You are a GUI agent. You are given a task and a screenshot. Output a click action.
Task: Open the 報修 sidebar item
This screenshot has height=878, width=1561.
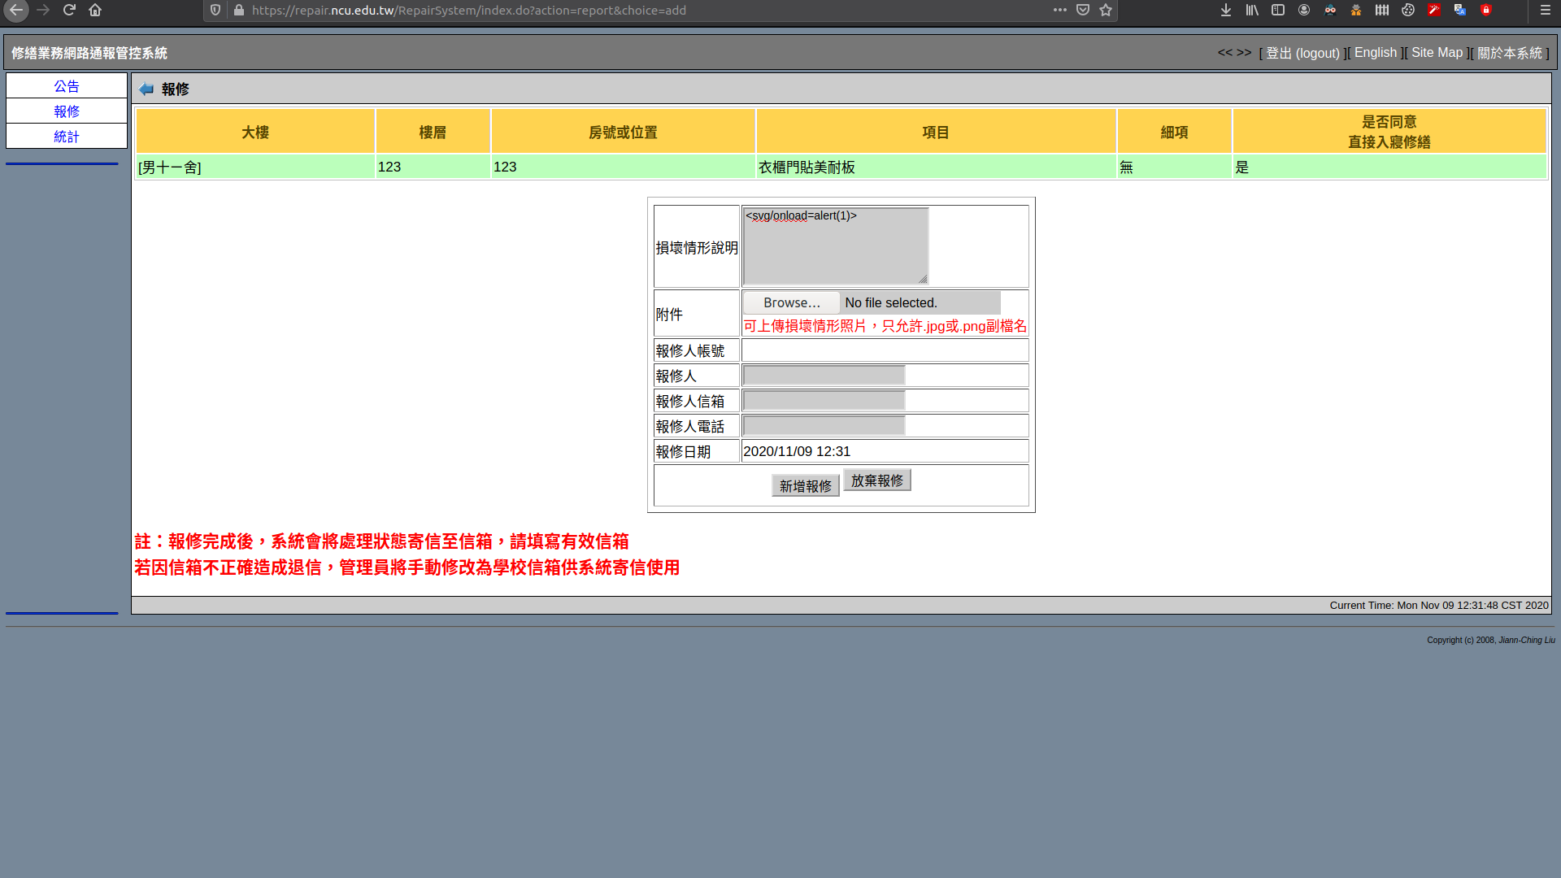point(67,111)
